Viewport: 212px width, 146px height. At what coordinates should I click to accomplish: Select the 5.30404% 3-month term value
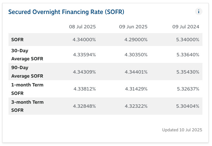(x=188, y=106)
